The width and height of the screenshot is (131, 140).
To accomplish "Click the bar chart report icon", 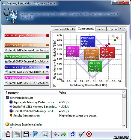I will point(36,134).
